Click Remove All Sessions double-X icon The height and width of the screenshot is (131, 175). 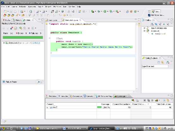[x=148, y=100]
